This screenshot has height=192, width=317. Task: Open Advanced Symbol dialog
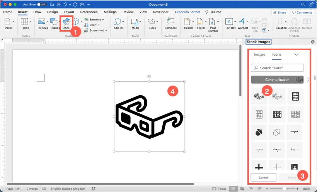(x=294, y=25)
